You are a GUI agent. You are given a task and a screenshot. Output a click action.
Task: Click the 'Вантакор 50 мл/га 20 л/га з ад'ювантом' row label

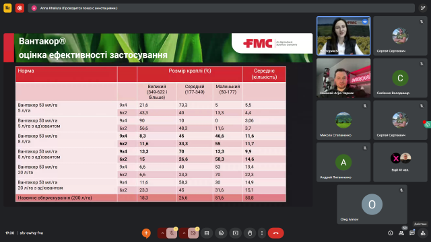tap(40, 186)
